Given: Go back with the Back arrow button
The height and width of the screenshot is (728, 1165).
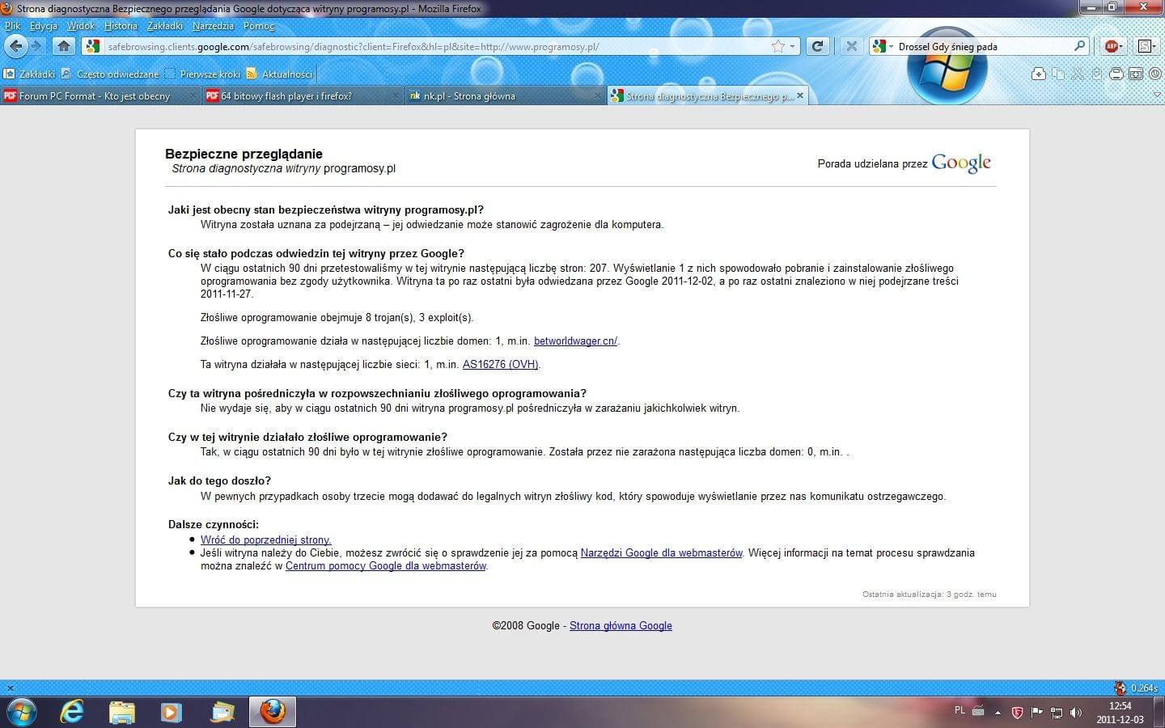Looking at the screenshot, I should pyautogui.click(x=15, y=46).
